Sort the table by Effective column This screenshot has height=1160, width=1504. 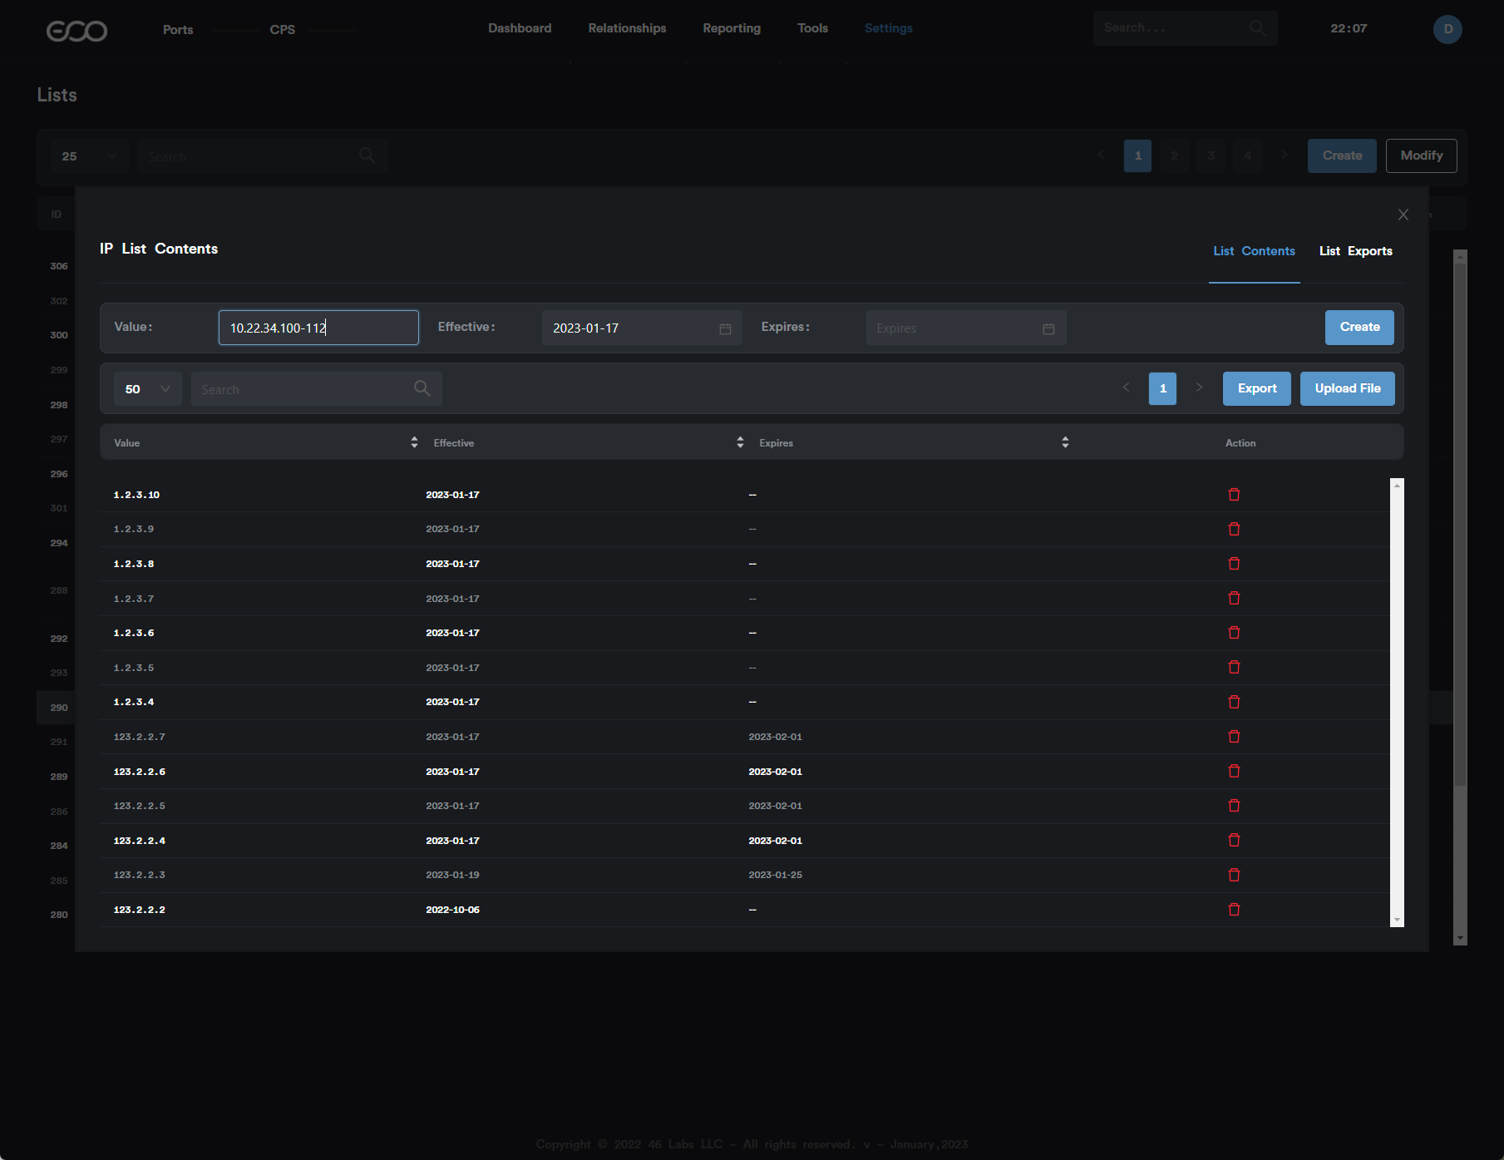click(740, 442)
